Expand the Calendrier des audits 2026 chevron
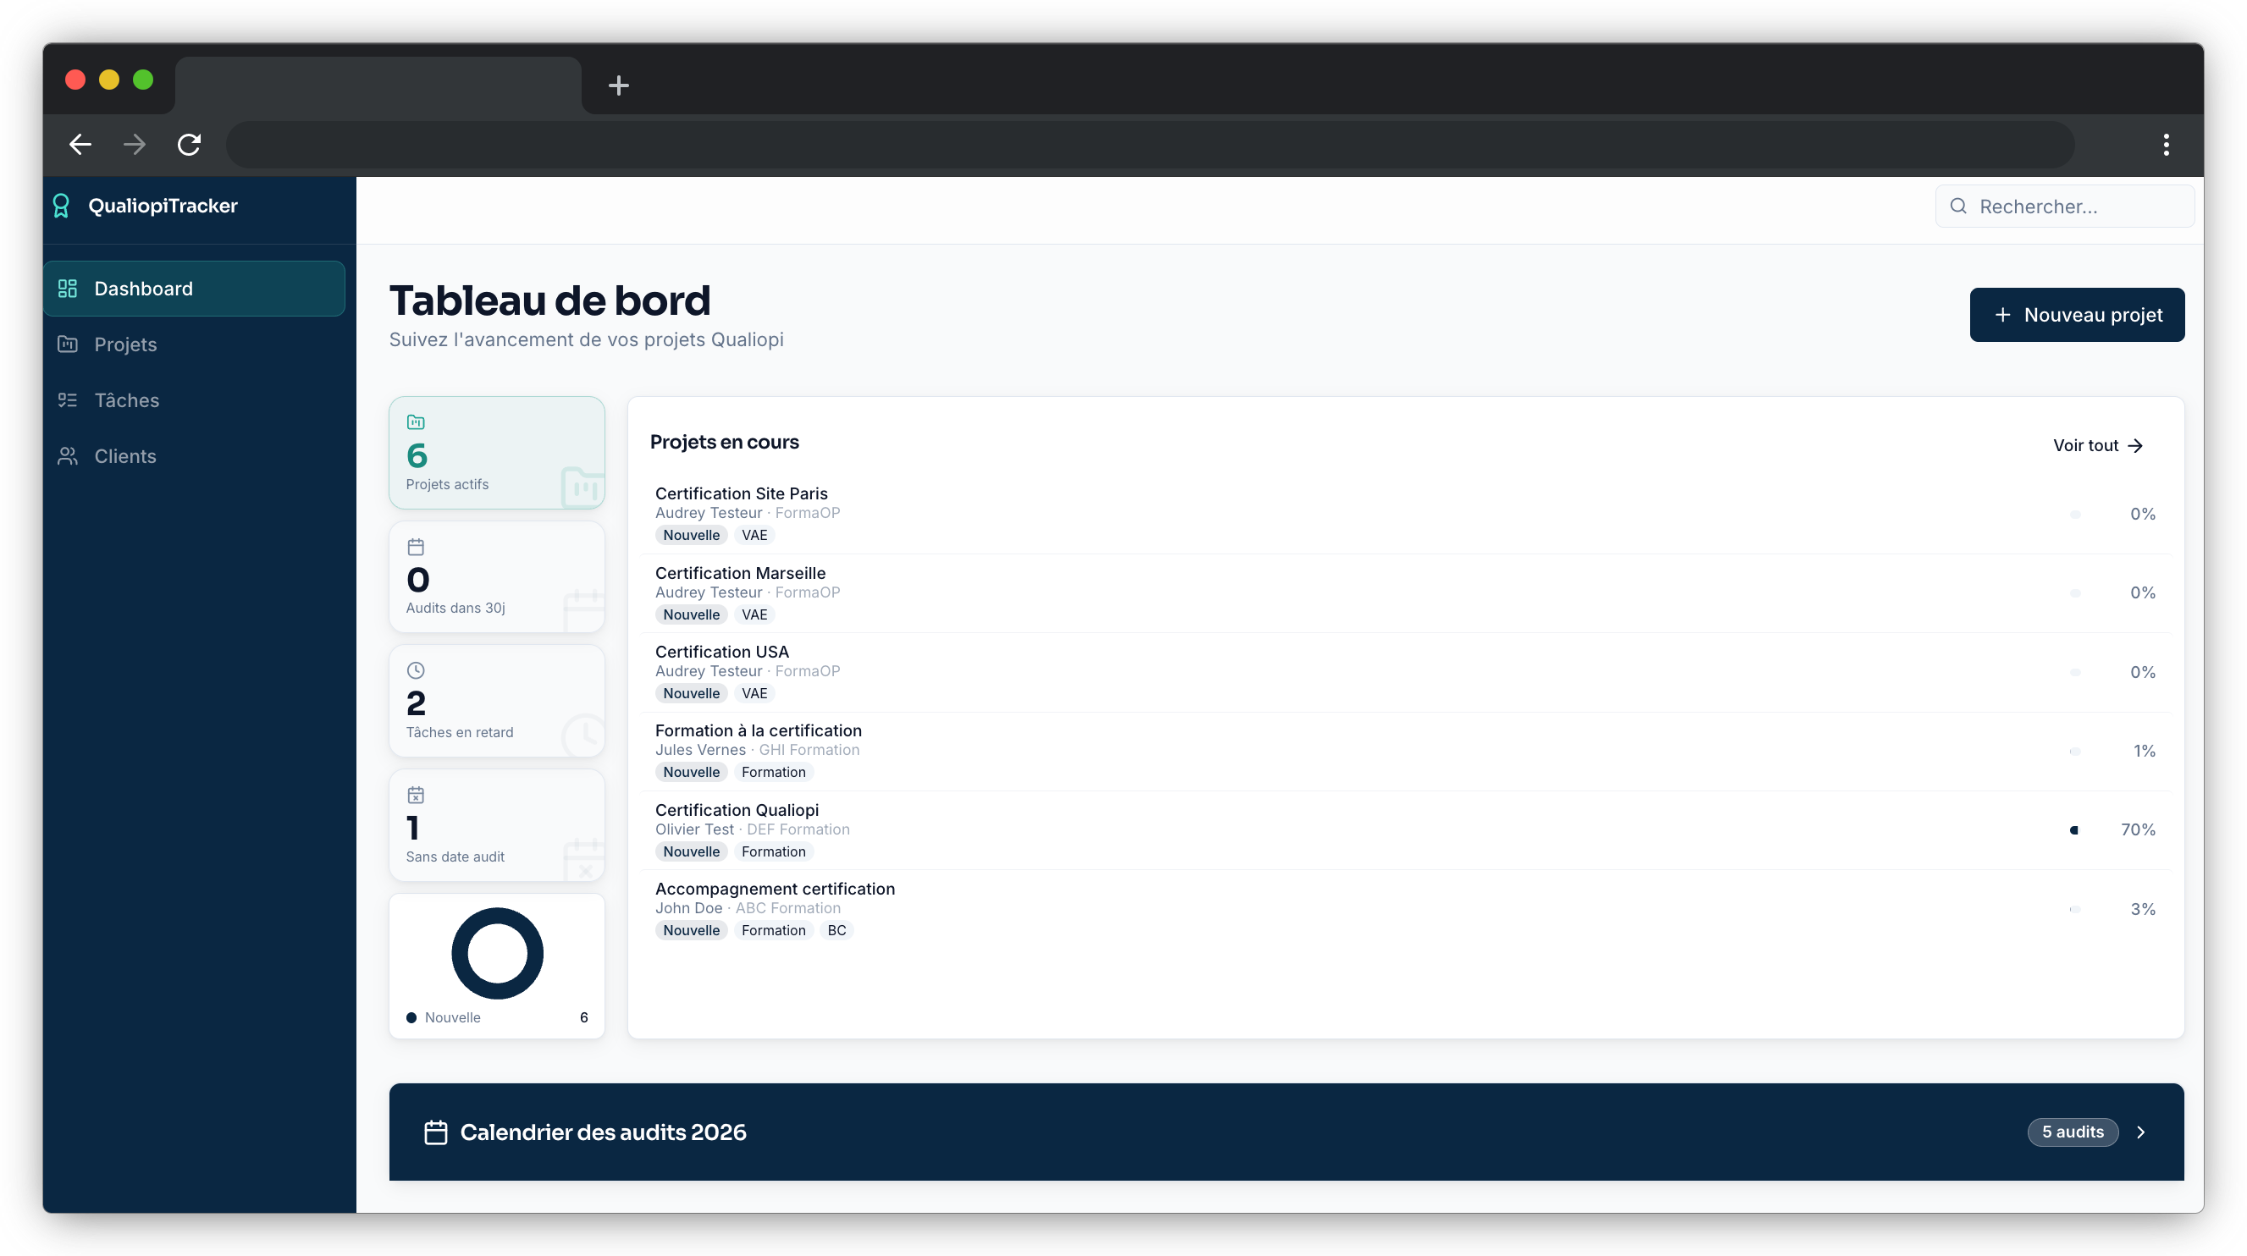 pyautogui.click(x=2141, y=1132)
